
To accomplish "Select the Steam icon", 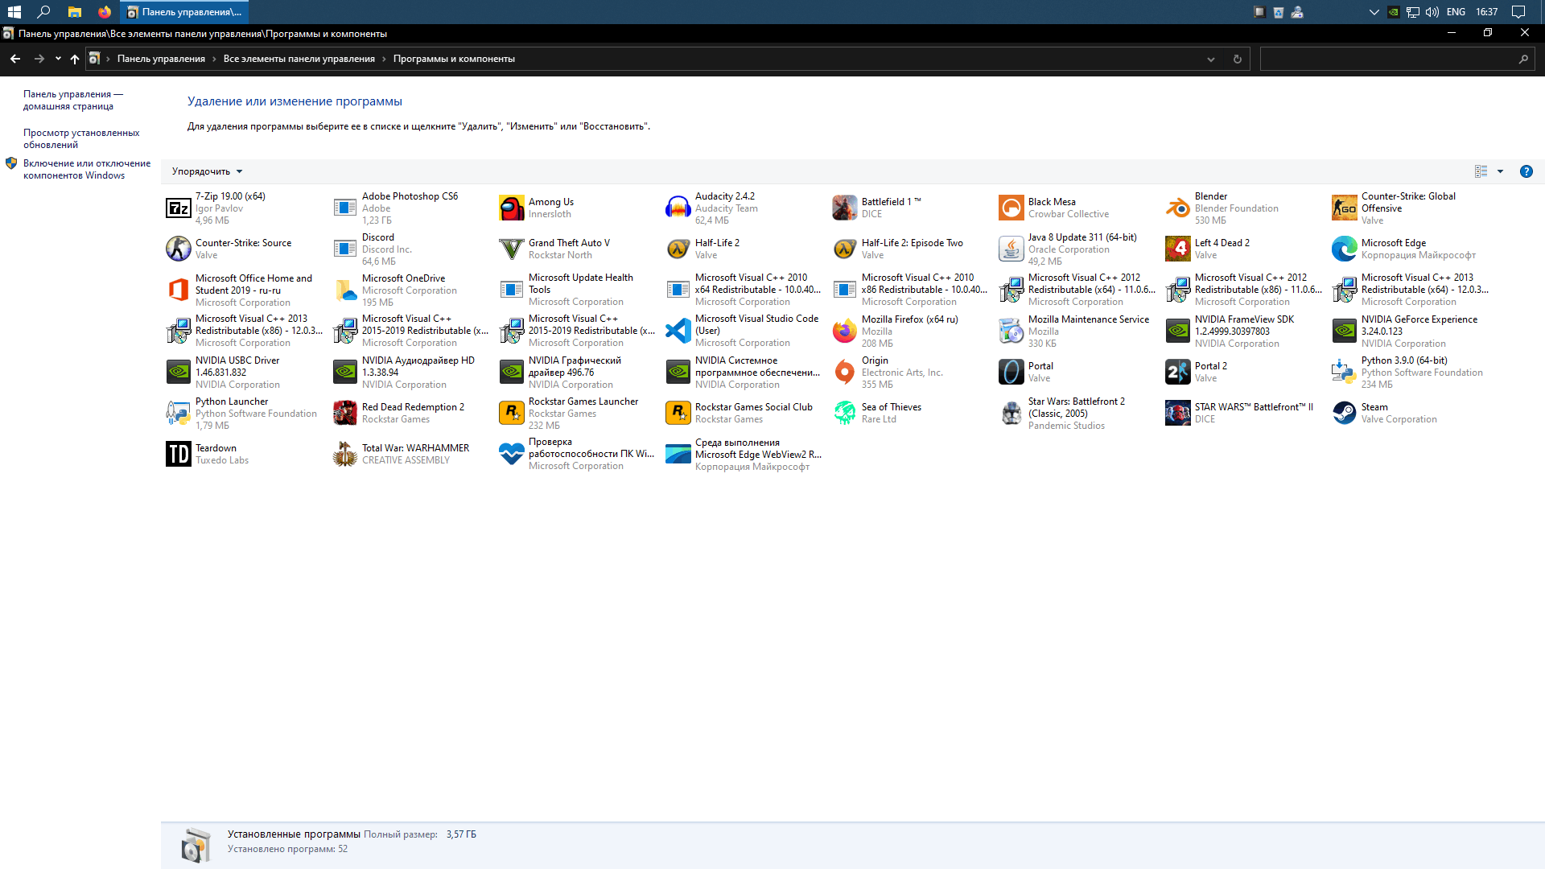I will pos(1345,414).
